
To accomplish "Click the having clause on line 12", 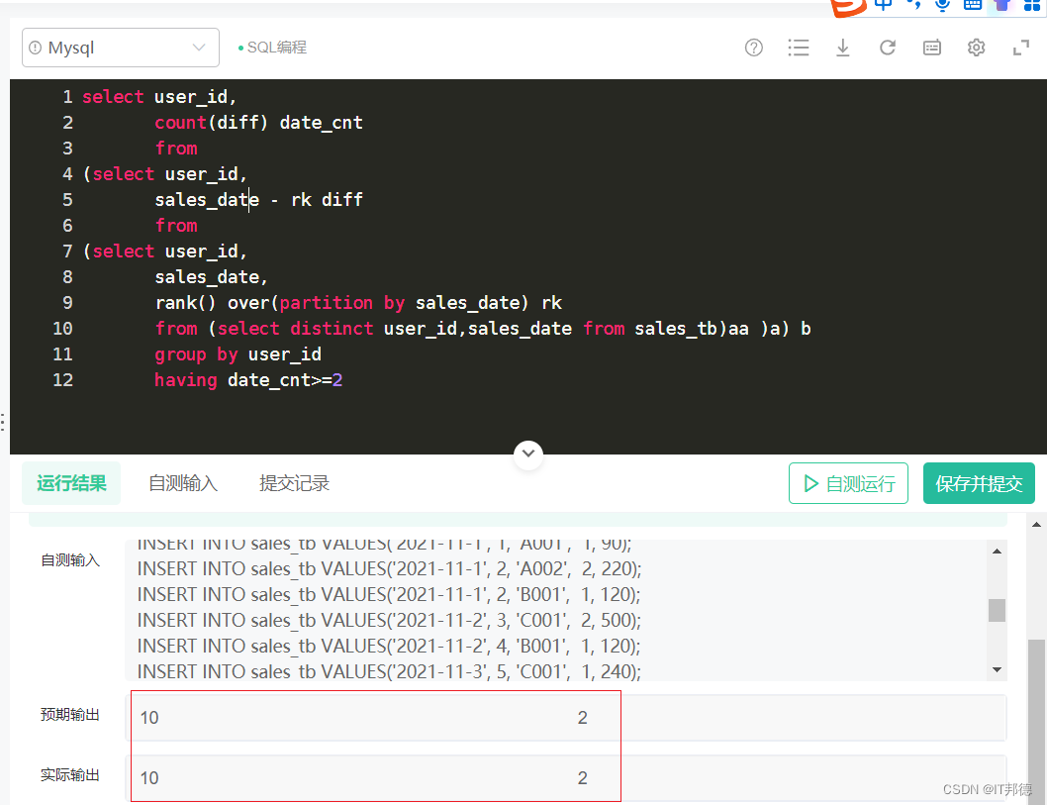I will tap(185, 380).
